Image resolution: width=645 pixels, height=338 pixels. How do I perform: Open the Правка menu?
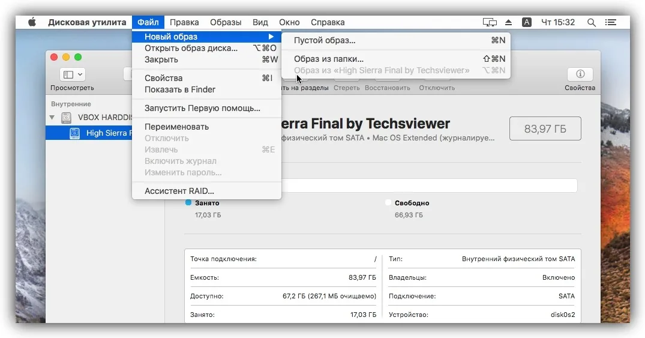click(x=184, y=22)
